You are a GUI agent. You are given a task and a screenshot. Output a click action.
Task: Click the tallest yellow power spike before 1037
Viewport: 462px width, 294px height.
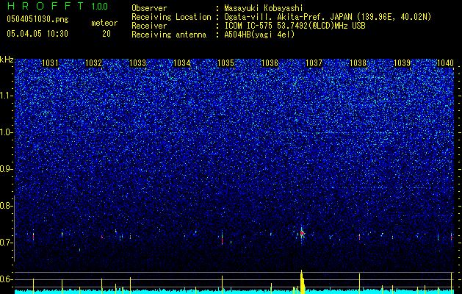click(302, 282)
